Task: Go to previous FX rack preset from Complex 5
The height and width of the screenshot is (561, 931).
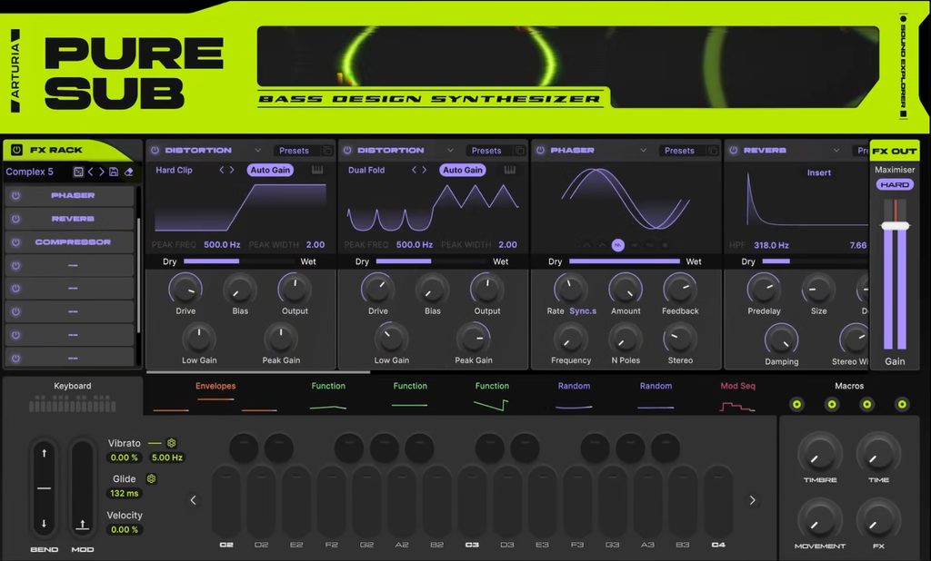Action: (90, 172)
